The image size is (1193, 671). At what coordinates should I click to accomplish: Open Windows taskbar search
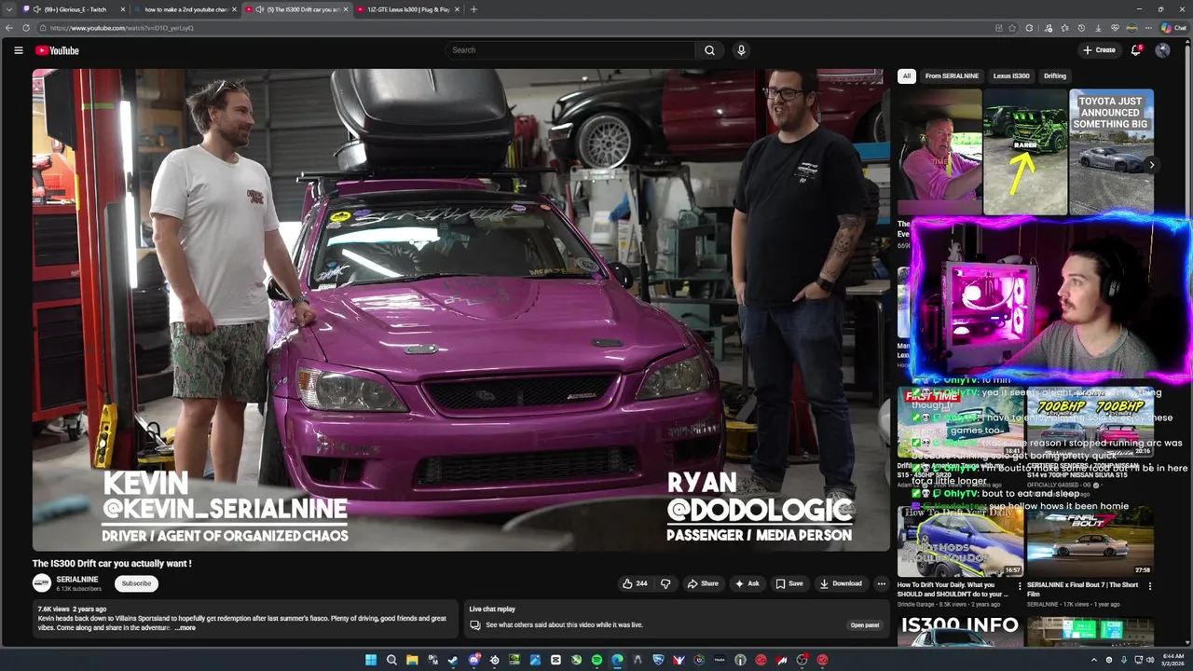pyautogui.click(x=391, y=660)
